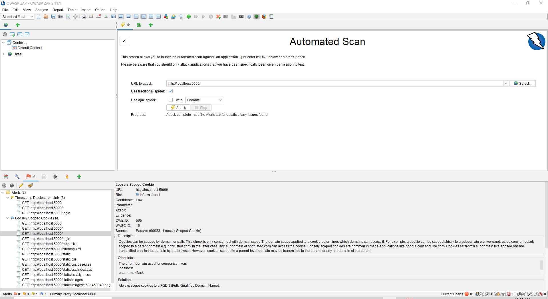Image resolution: width=548 pixels, height=299 pixels.
Task: Open the Import menu
Action: [x=86, y=10]
